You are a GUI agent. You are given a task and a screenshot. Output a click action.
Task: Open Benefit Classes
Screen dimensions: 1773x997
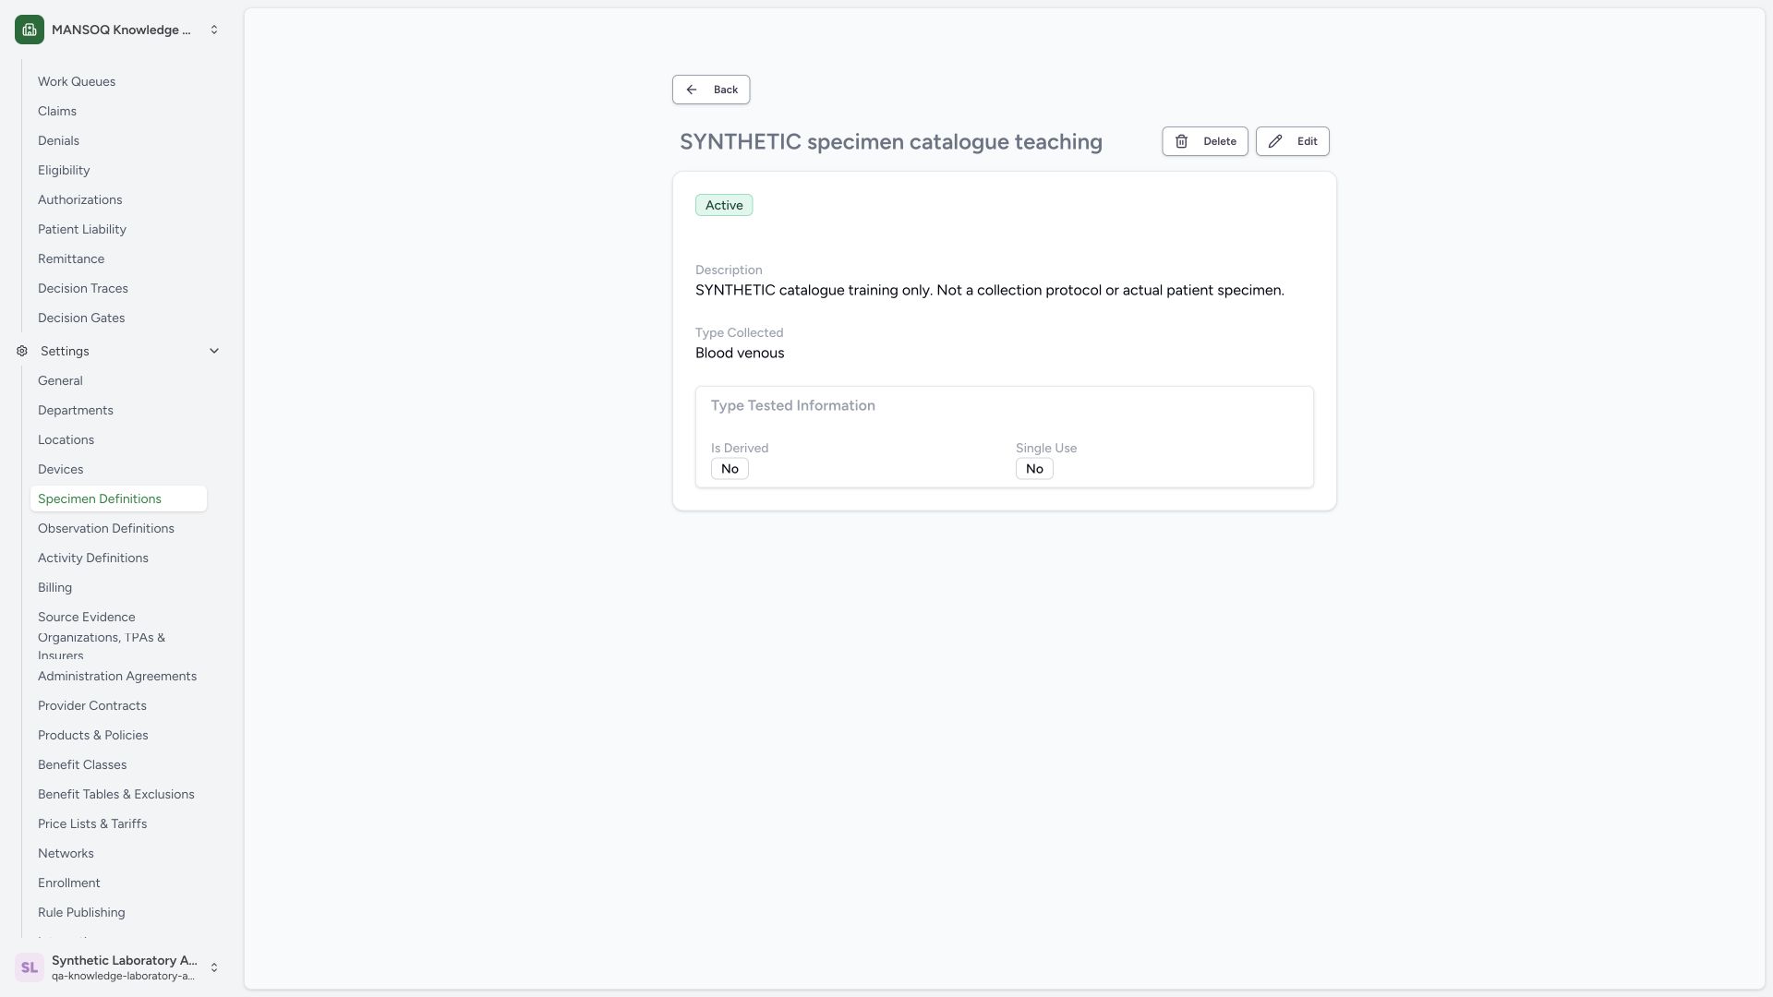118,764
